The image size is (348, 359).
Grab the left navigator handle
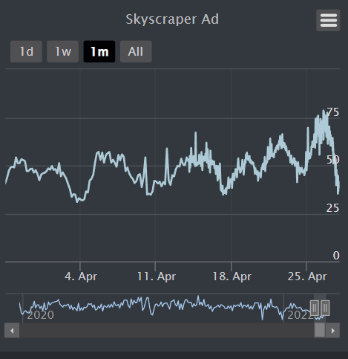click(x=315, y=308)
